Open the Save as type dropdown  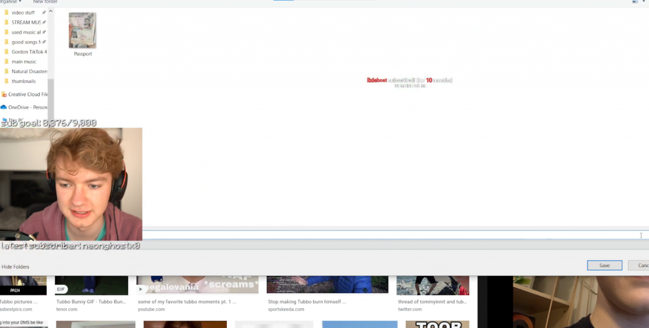click(395, 245)
